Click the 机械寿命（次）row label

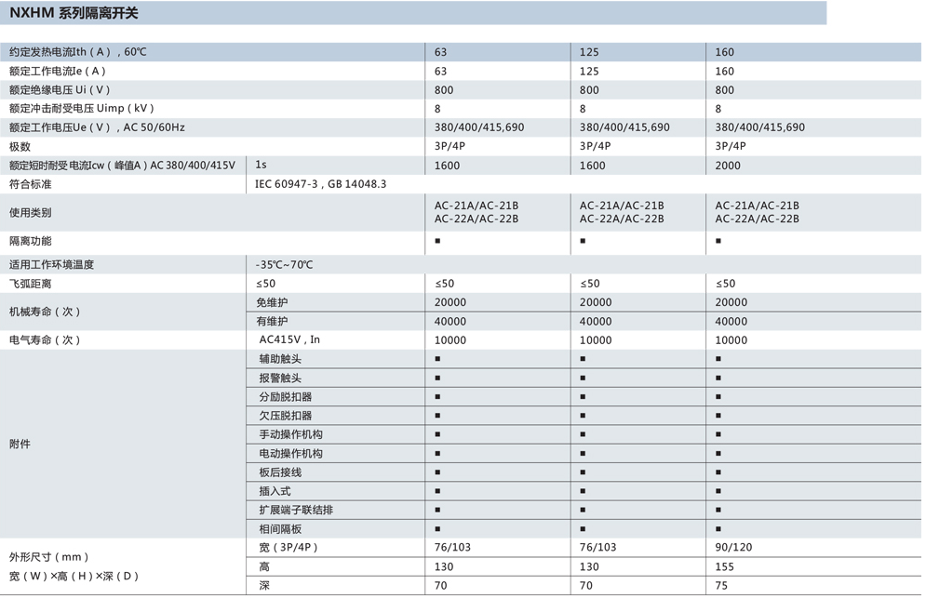pyautogui.click(x=45, y=312)
